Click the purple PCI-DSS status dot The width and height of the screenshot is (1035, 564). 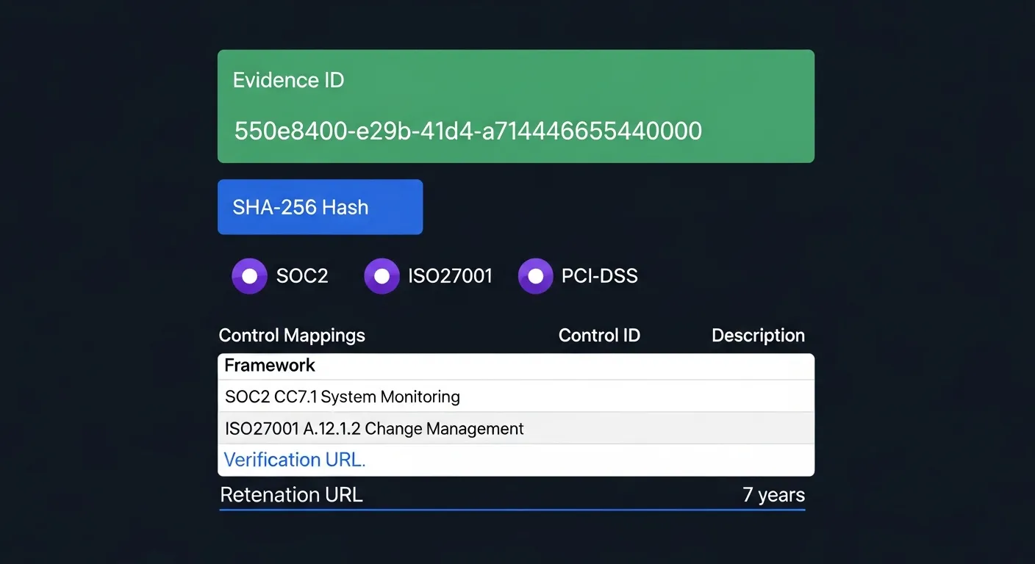coord(535,275)
